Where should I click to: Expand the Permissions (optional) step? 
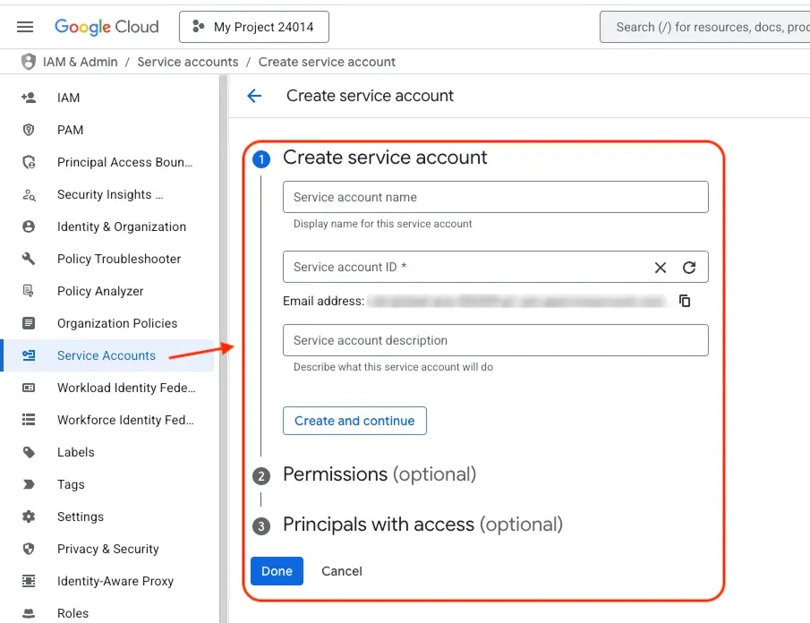tap(379, 474)
